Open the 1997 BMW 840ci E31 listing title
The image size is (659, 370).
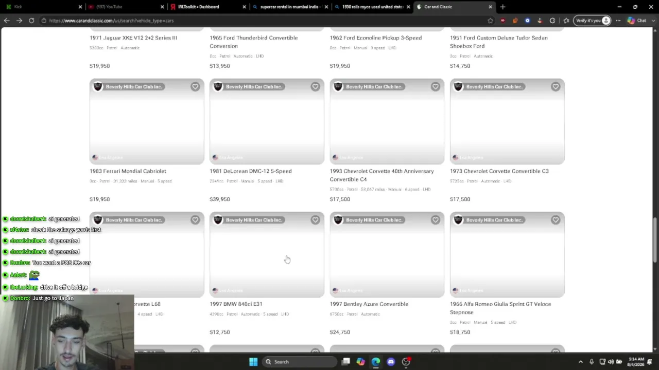[236, 304]
